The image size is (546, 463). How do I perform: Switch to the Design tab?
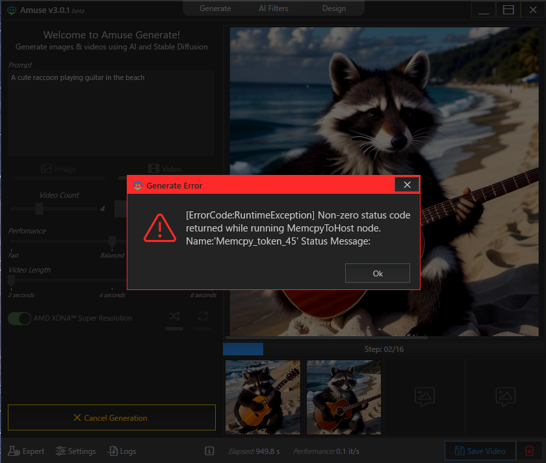(x=334, y=8)
